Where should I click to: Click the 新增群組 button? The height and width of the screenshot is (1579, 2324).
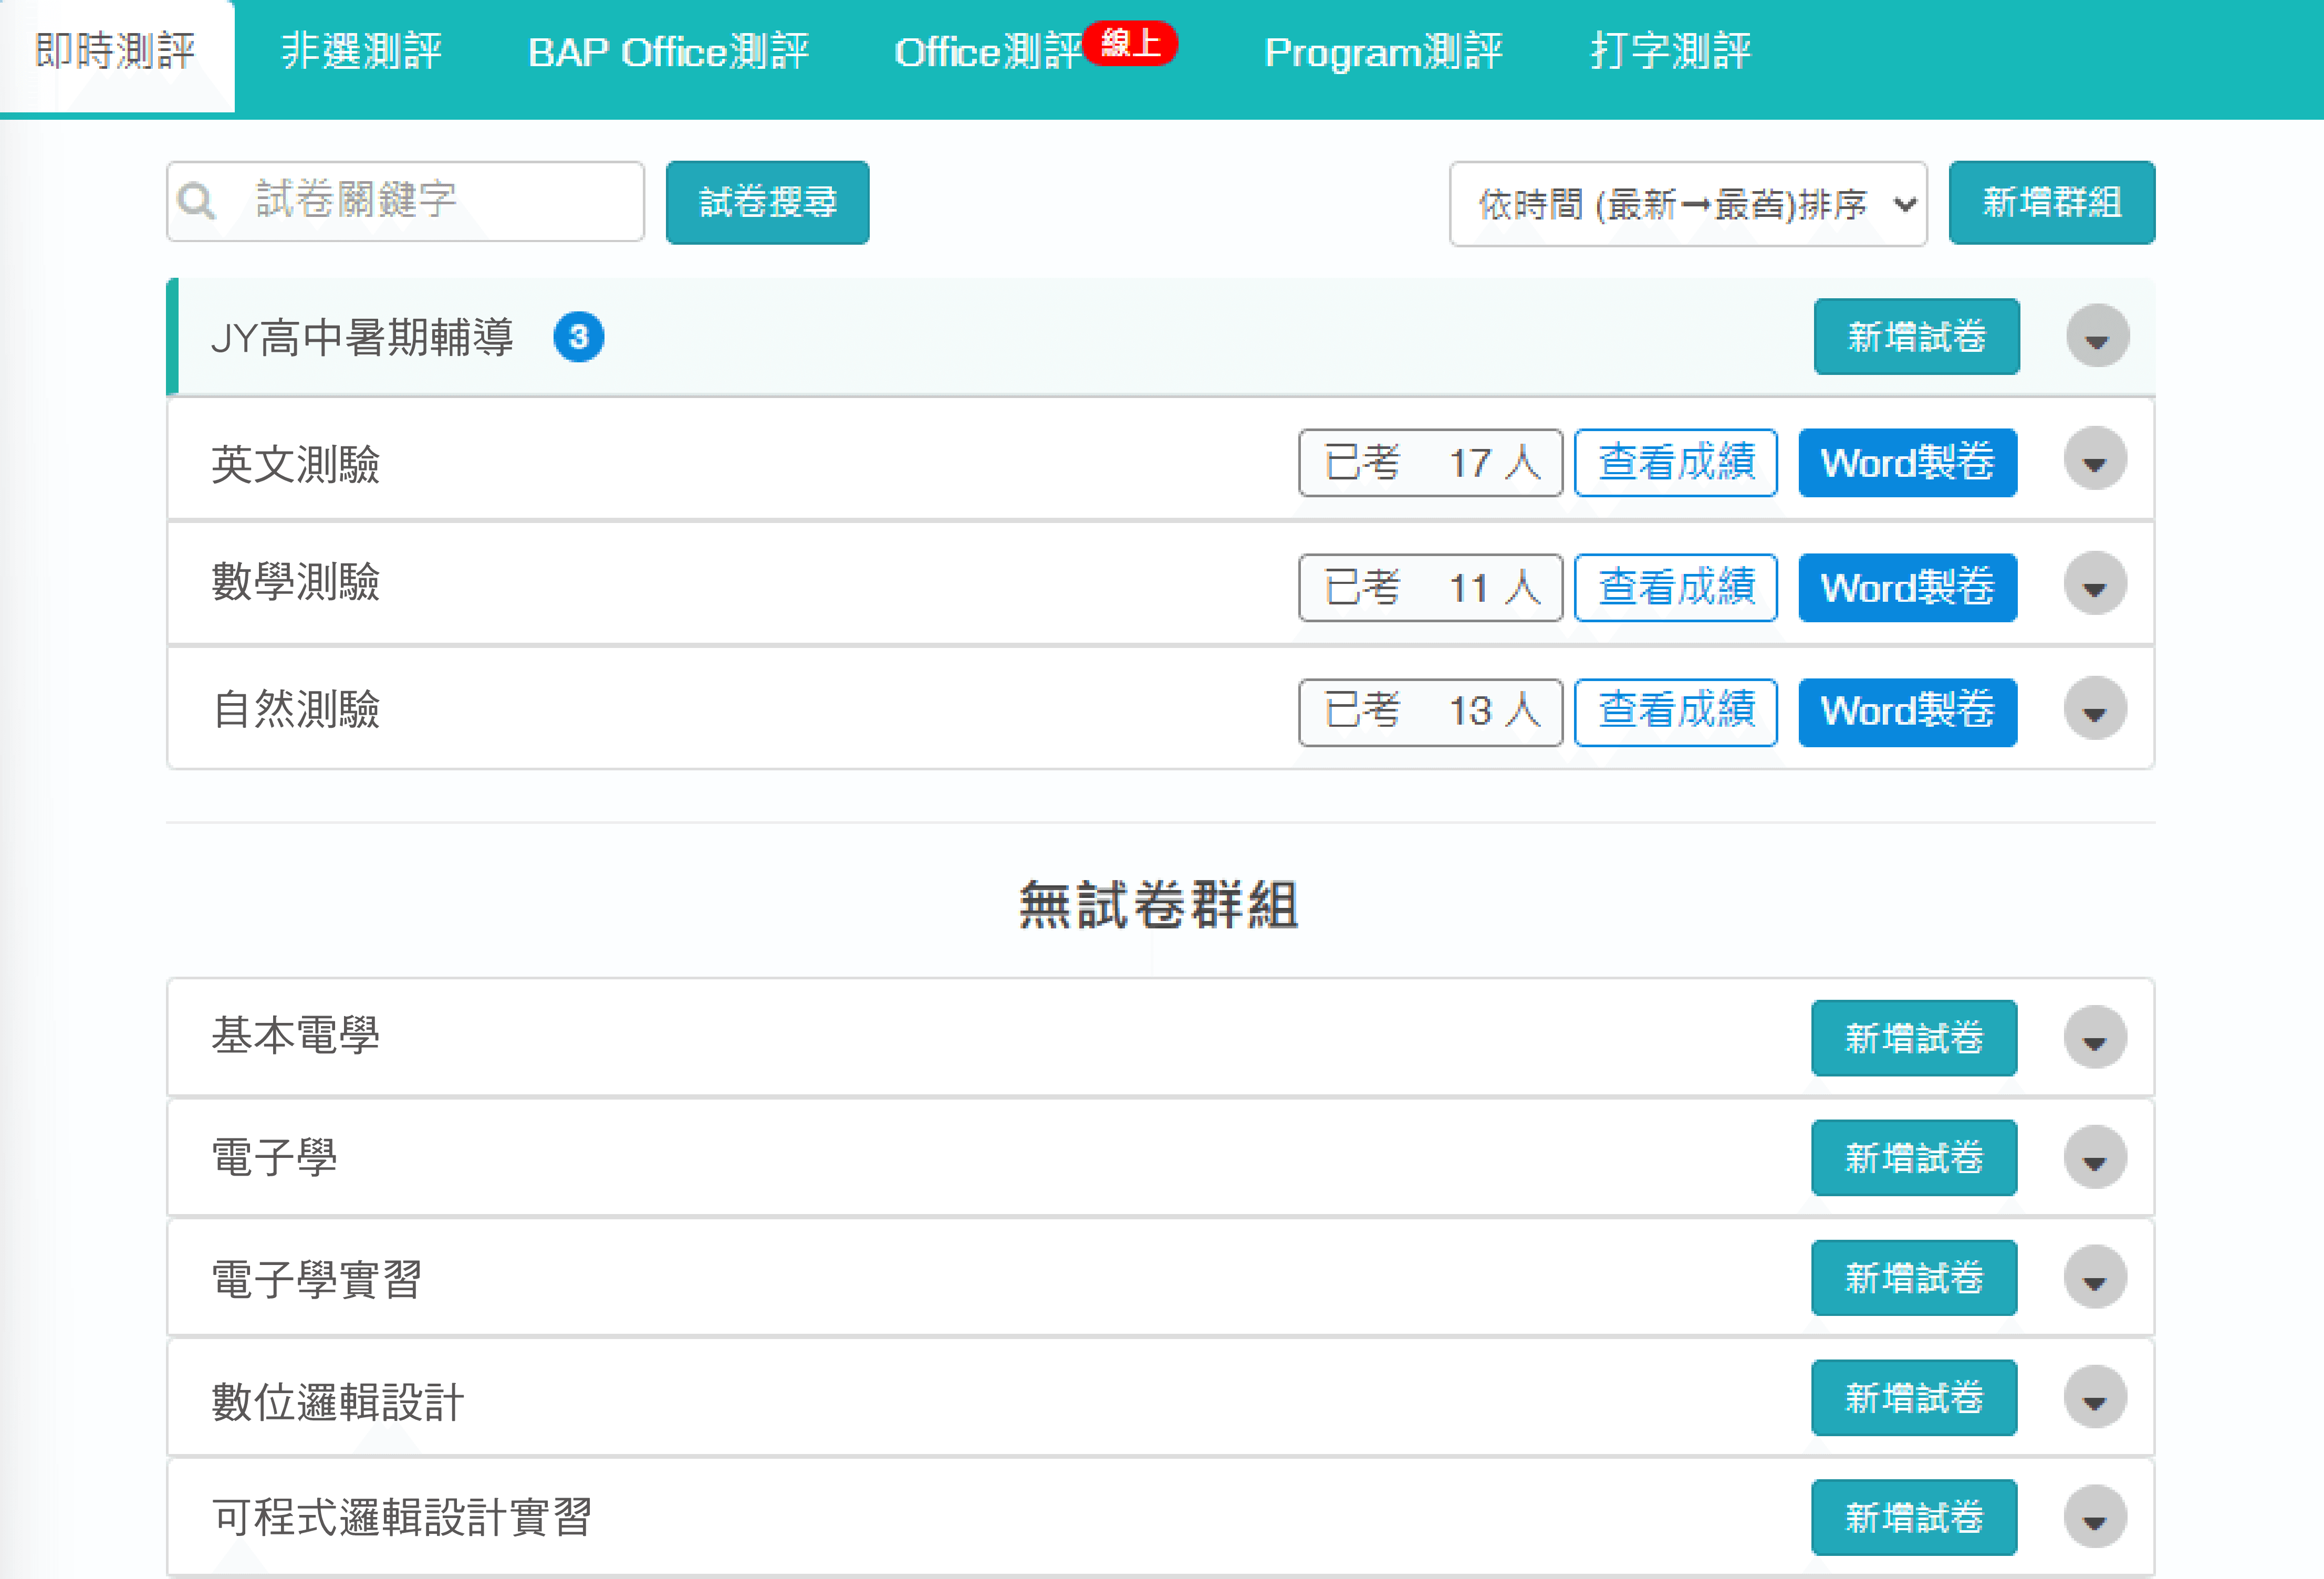point(2051,202)
